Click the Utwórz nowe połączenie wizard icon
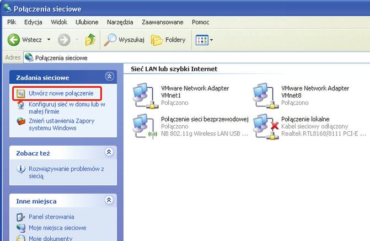The width and height of the screenshot is (370, 241). point(21,94)
